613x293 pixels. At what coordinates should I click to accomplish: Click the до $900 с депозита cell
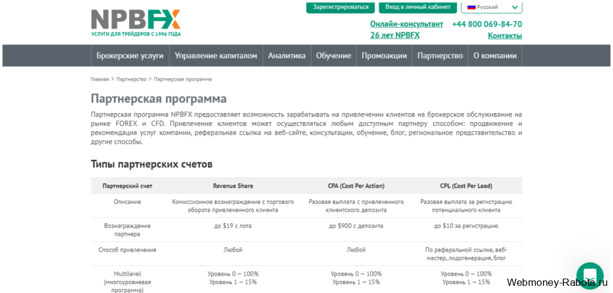coord(356,226)
